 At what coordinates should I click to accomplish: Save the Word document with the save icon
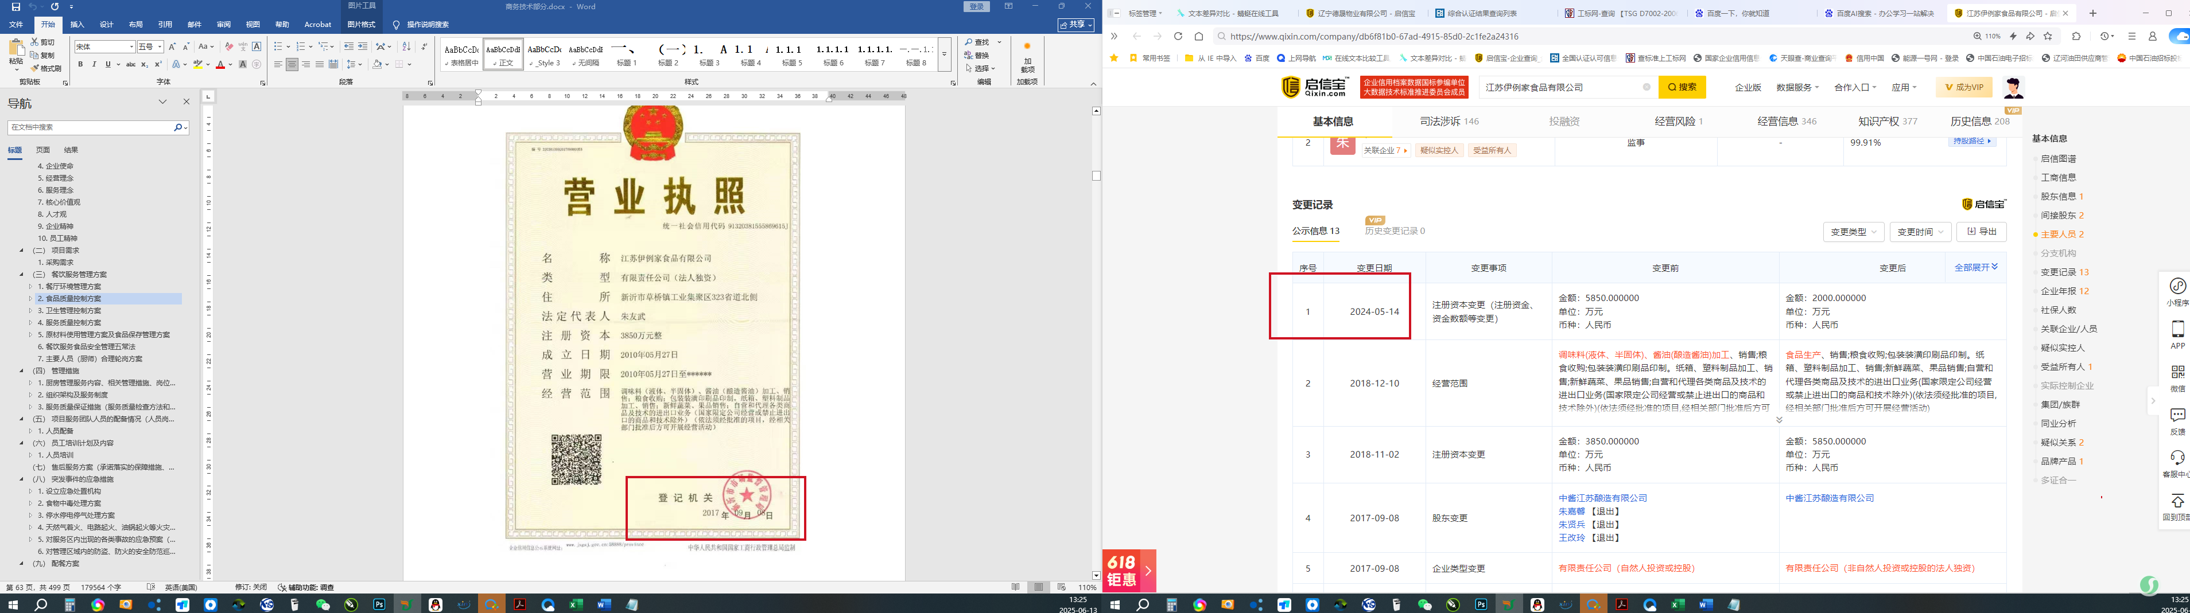point(15,7)
